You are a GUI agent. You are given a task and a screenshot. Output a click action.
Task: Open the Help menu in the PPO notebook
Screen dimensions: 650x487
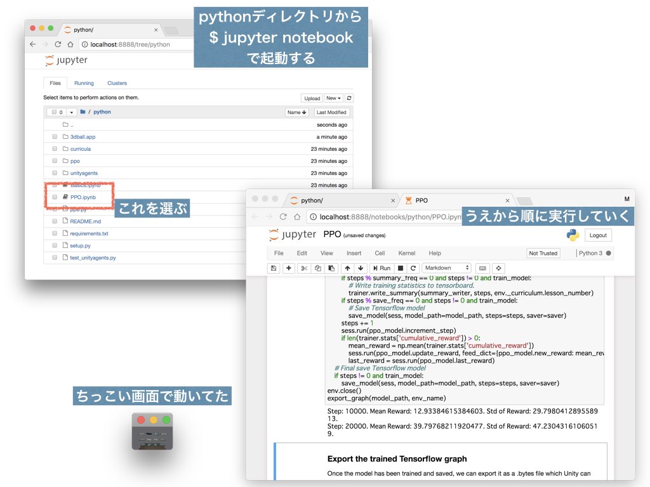coord(435,253)
